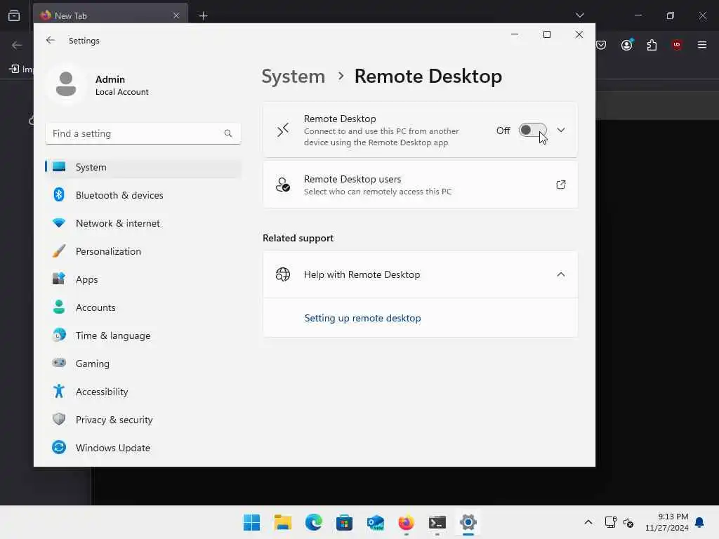This screenshot has height=539, width=719.
Task: Click Settings gear in taskbar
Action: [x=468, y=522]
